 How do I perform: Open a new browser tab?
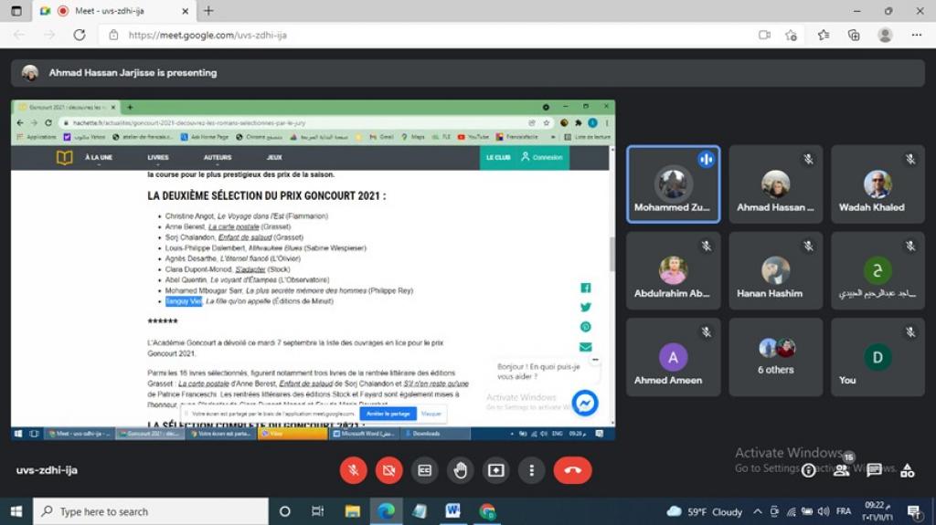click(x=208, y=11)
